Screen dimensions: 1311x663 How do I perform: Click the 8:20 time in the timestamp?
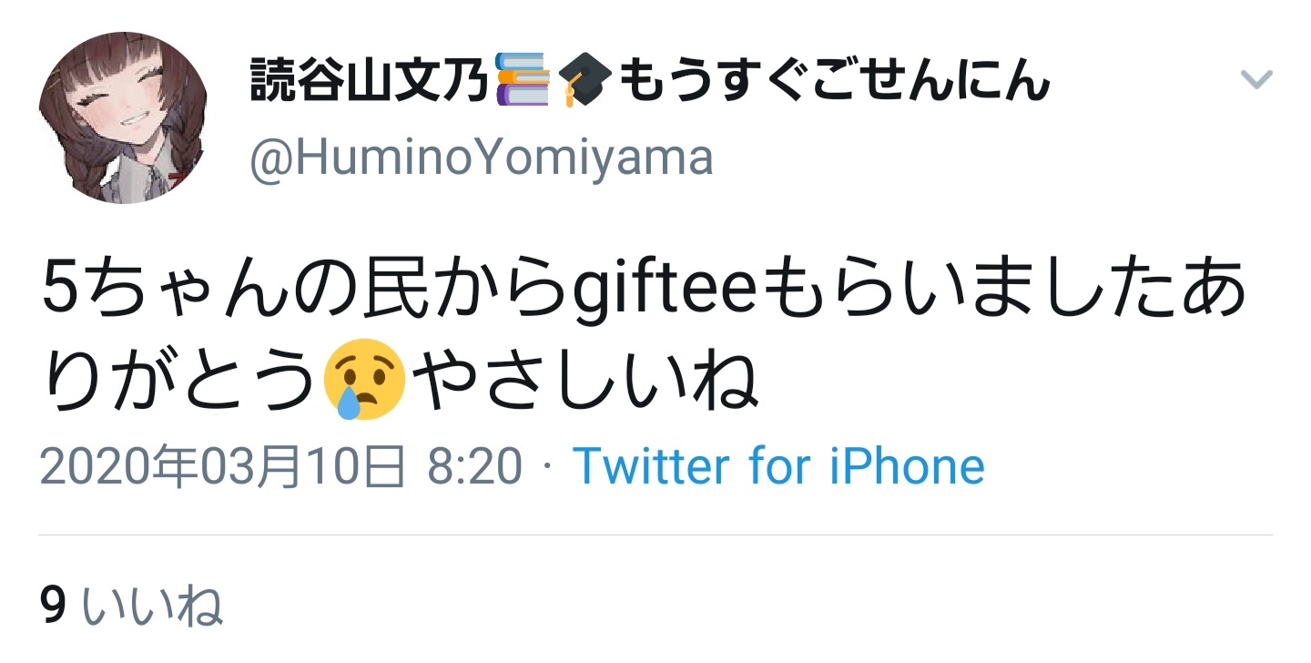pyautogui.click(x=474, y=467)
